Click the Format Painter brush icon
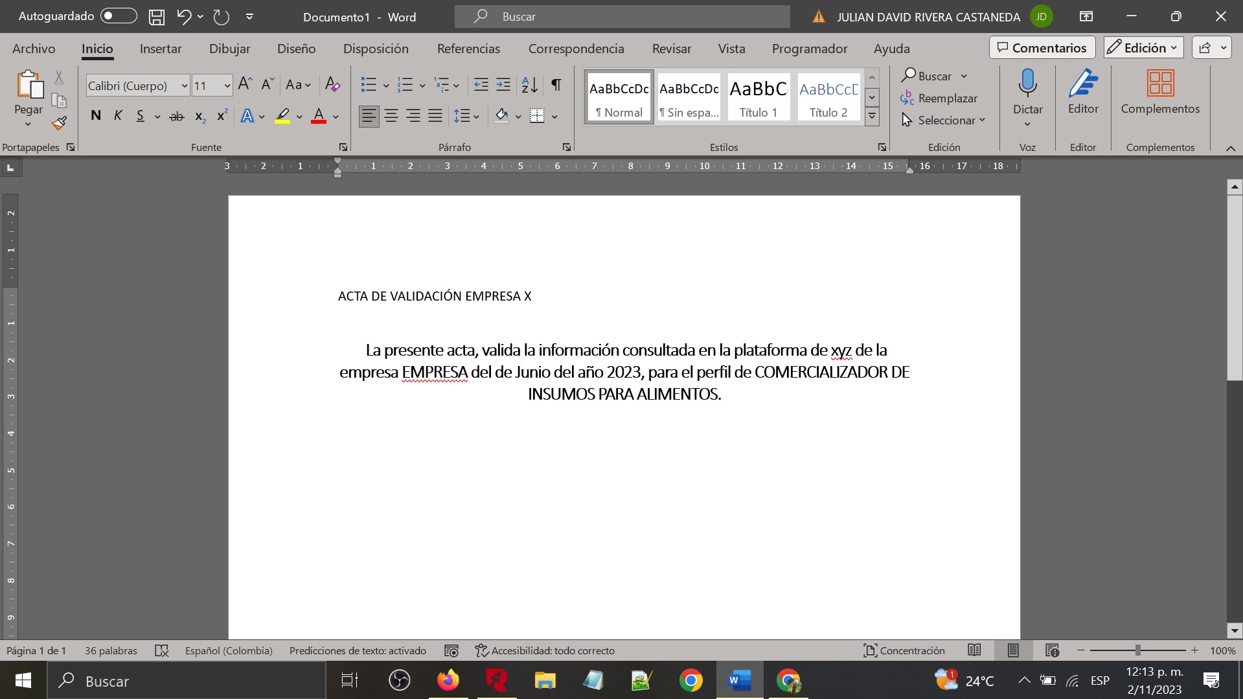1243x699 pixels. pyautogui.click(x=59, y=122)
